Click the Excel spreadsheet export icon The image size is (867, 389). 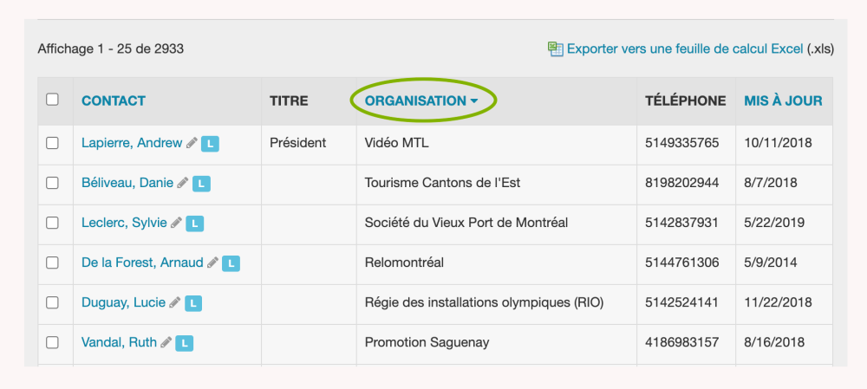556,49
